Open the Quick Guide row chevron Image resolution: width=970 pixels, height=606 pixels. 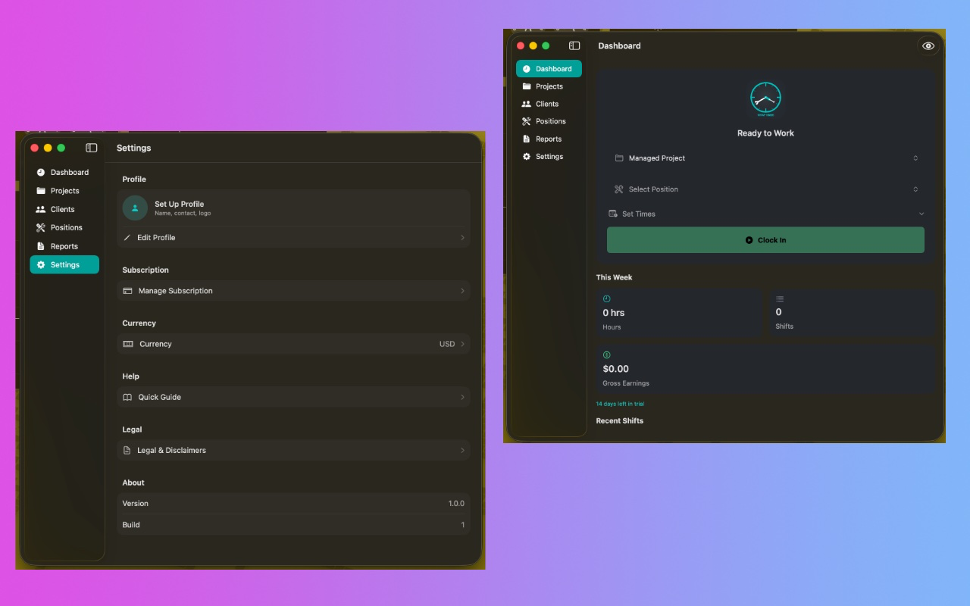(x=462, y=397)
